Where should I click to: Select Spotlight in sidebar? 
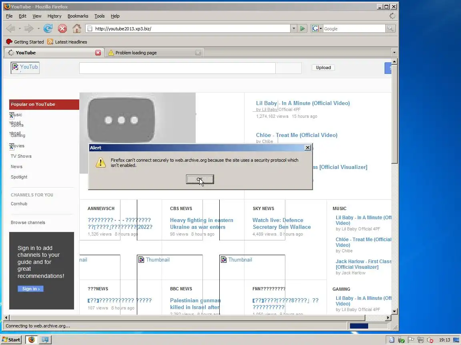[x=19, y=177]
